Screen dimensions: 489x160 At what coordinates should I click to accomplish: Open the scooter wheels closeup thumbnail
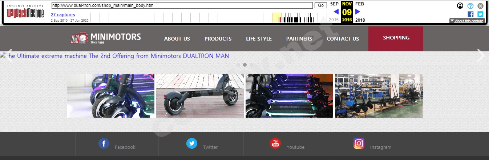(110, 96)
